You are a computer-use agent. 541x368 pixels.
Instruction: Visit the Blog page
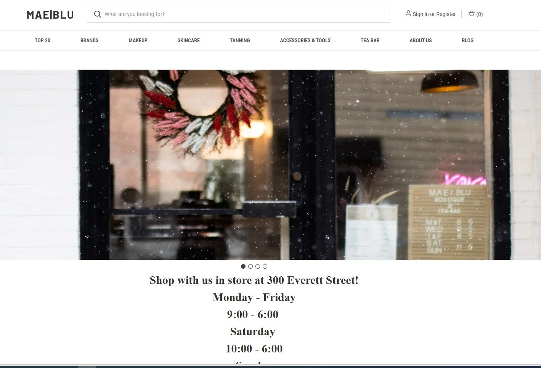click(467, 40)
